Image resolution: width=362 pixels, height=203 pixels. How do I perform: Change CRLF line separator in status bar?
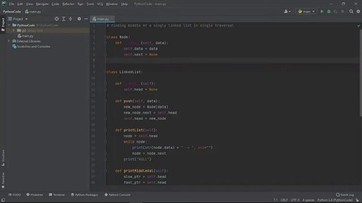[x=284, y=200]
